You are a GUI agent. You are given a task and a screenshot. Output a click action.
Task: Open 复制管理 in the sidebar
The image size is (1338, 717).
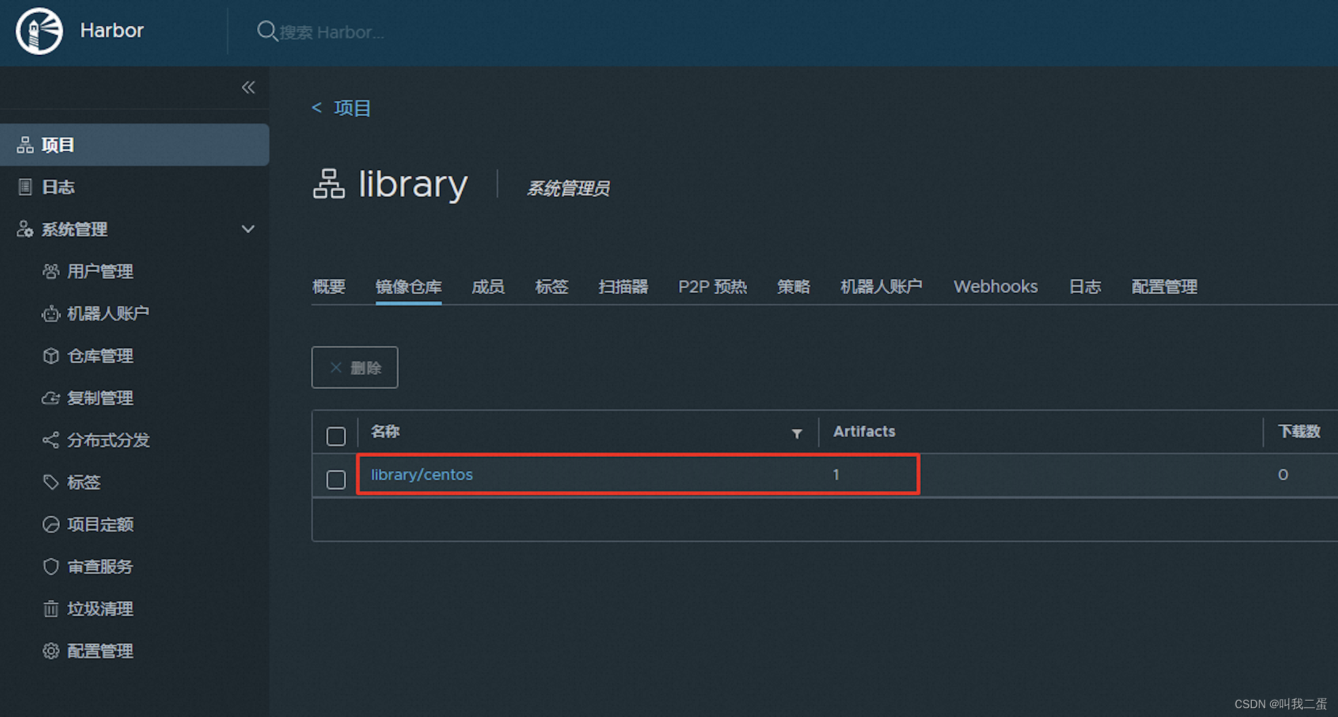[100, 398]
